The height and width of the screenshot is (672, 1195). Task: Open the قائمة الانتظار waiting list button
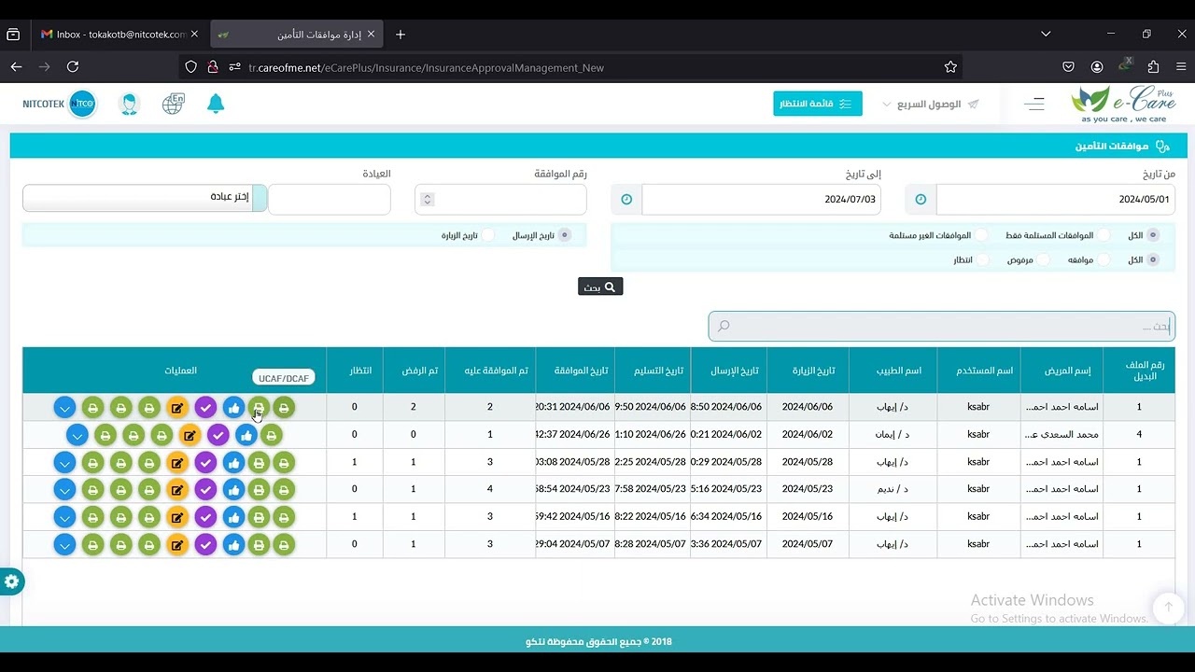click(x=818, y=104)
